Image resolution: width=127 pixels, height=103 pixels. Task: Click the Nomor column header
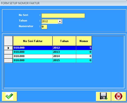(84, 41)
